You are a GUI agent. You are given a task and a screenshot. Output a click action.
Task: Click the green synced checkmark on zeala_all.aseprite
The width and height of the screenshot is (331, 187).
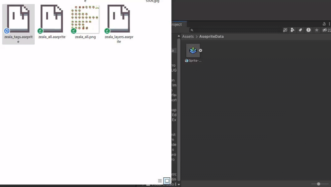click(x=40, y=31)
